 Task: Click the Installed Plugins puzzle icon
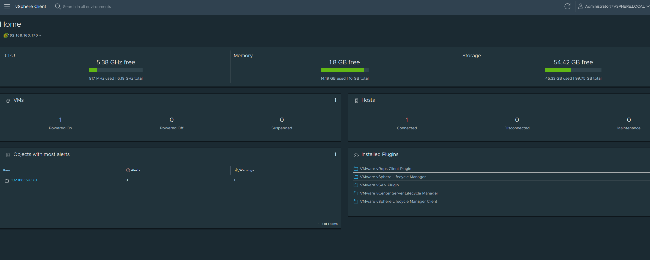356,155
